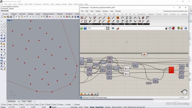
Task: Toggle the Mid osnap checkbox
Action: (x=19, y=105)
